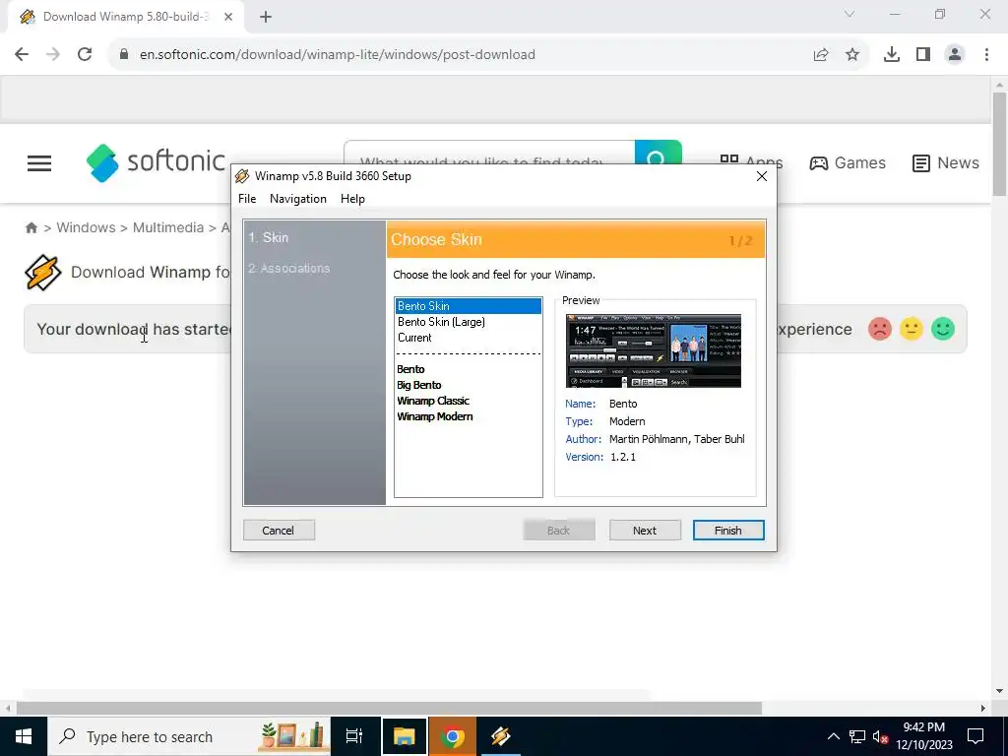This screenshot has height=756, width=1008.
Task: Click the Bento skin preview image
Action: click(654, 350)
